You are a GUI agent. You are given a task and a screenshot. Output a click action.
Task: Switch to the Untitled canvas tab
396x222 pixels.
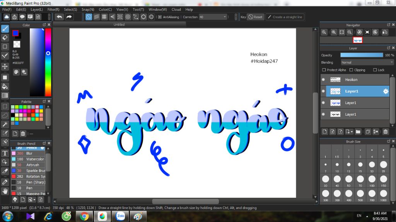119,24
